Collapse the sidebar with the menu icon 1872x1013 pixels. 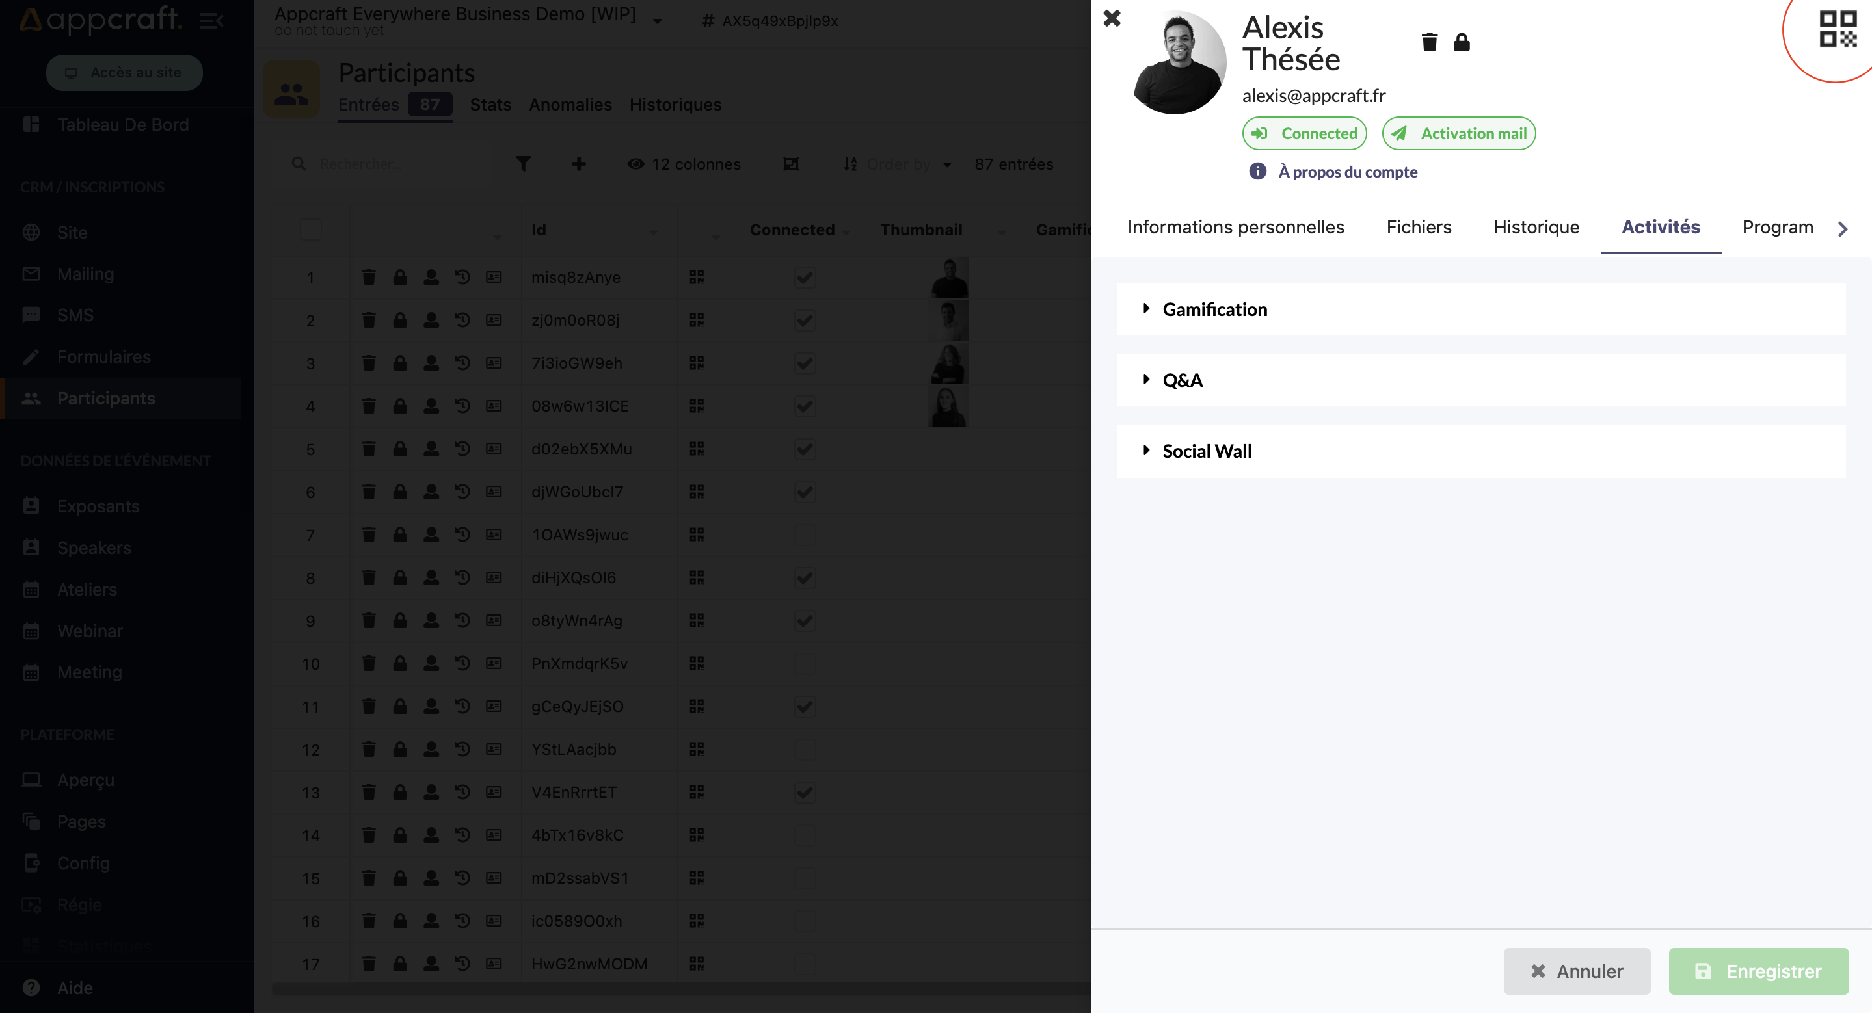[211, 21]
